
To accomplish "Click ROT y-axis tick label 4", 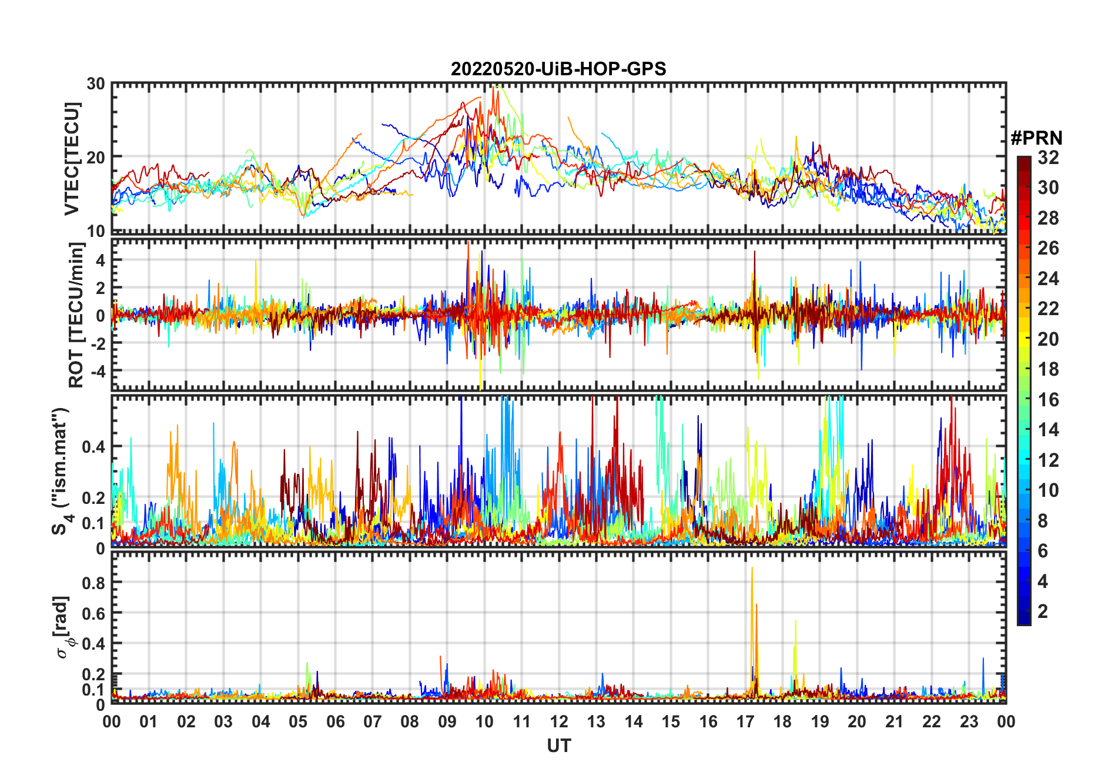I will point(101,259).
